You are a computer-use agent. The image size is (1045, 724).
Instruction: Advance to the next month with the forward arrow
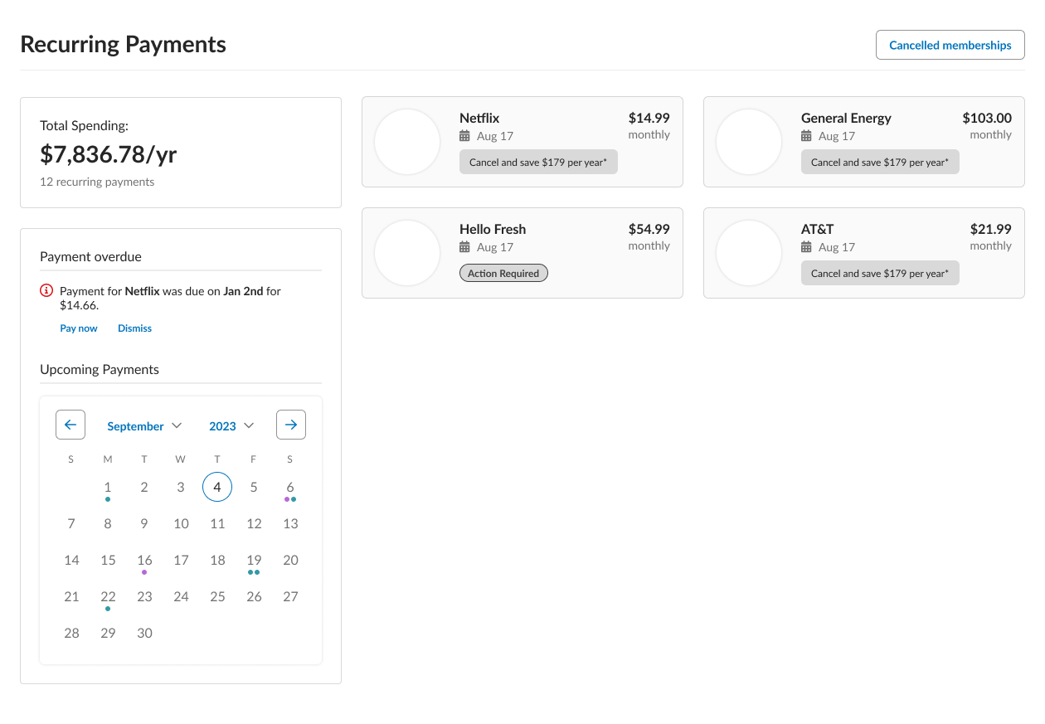(291, 424)
